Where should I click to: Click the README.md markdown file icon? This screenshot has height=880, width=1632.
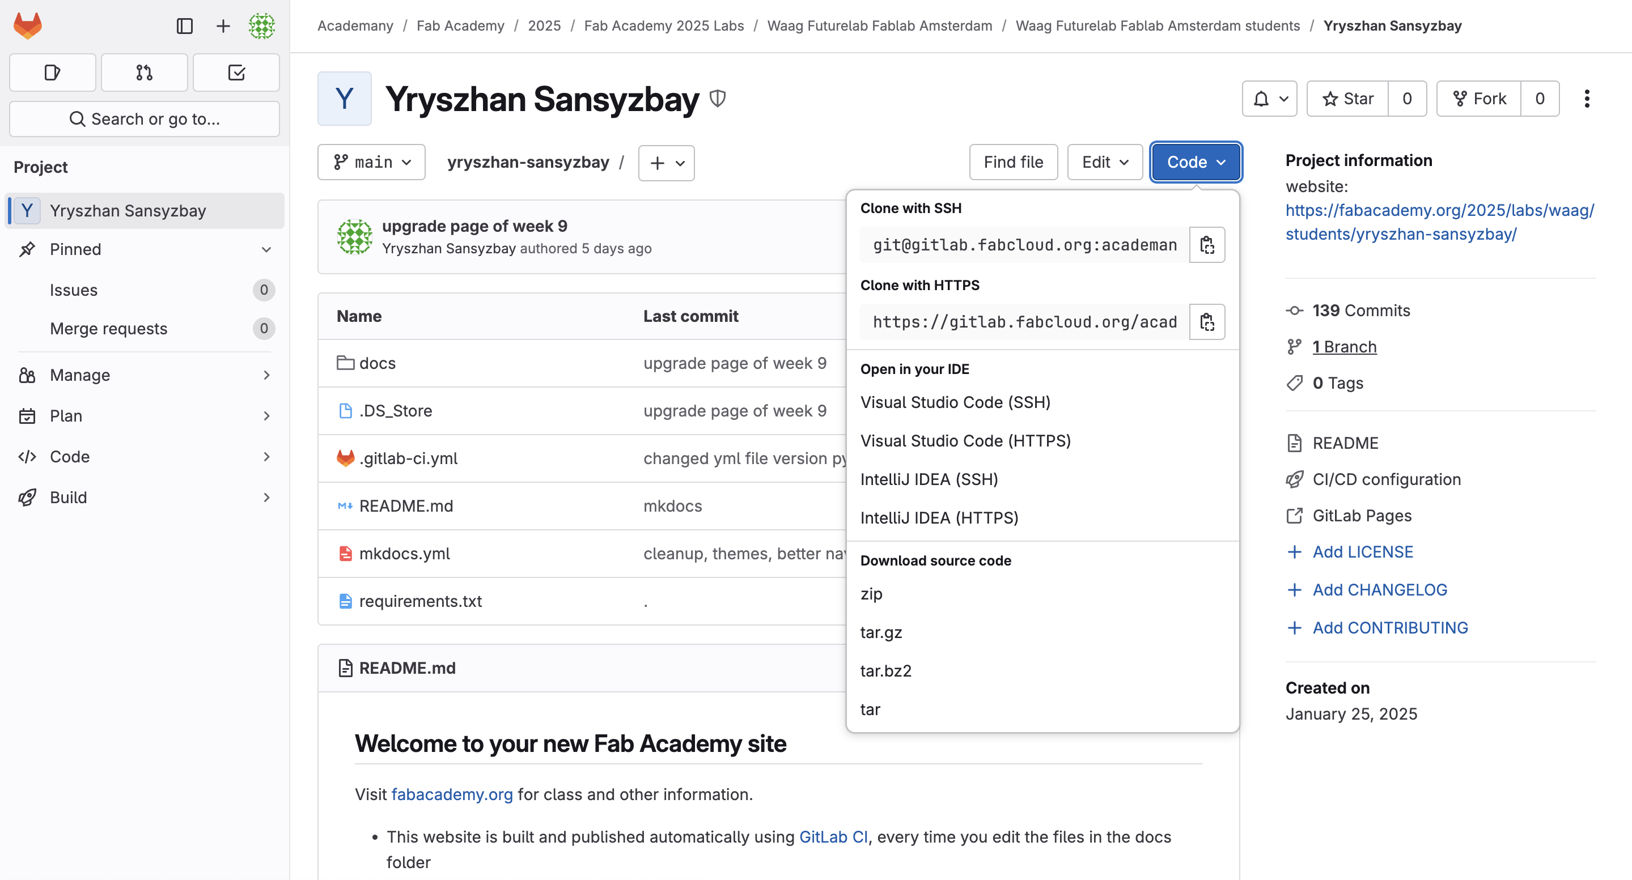pos(345,506)
